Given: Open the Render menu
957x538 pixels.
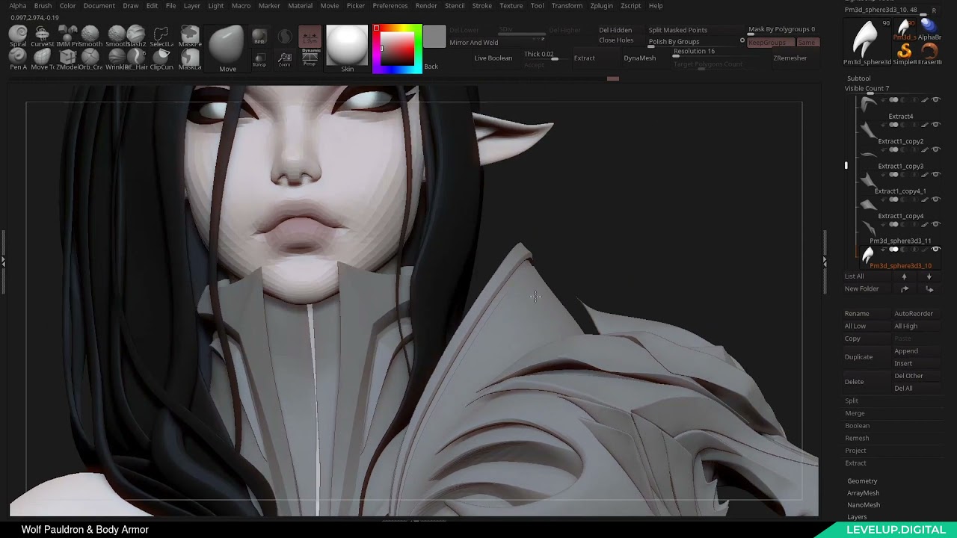Looking at the screenshot, I should coord(426,6).
